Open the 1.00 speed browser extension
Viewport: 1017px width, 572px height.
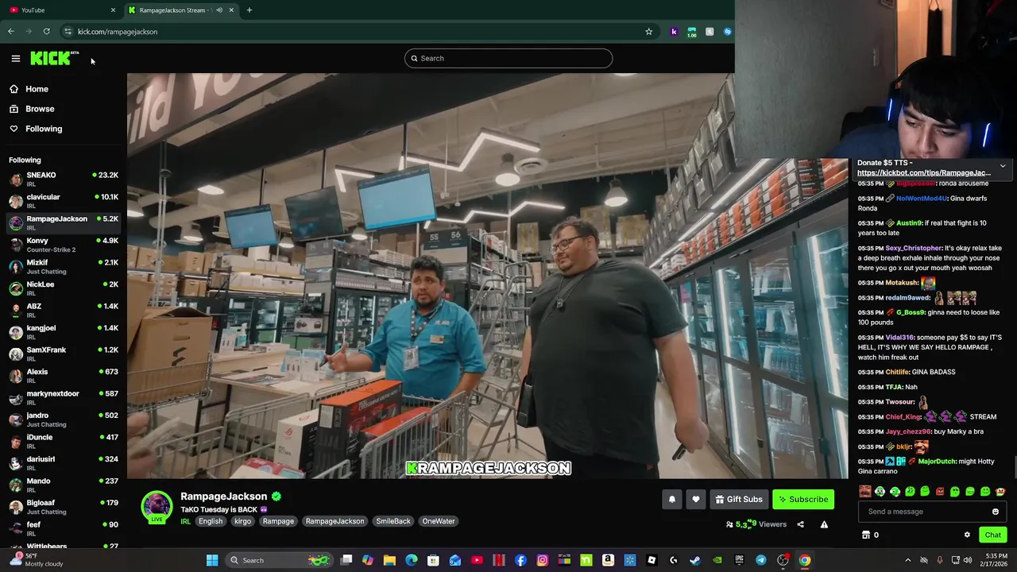691,32
